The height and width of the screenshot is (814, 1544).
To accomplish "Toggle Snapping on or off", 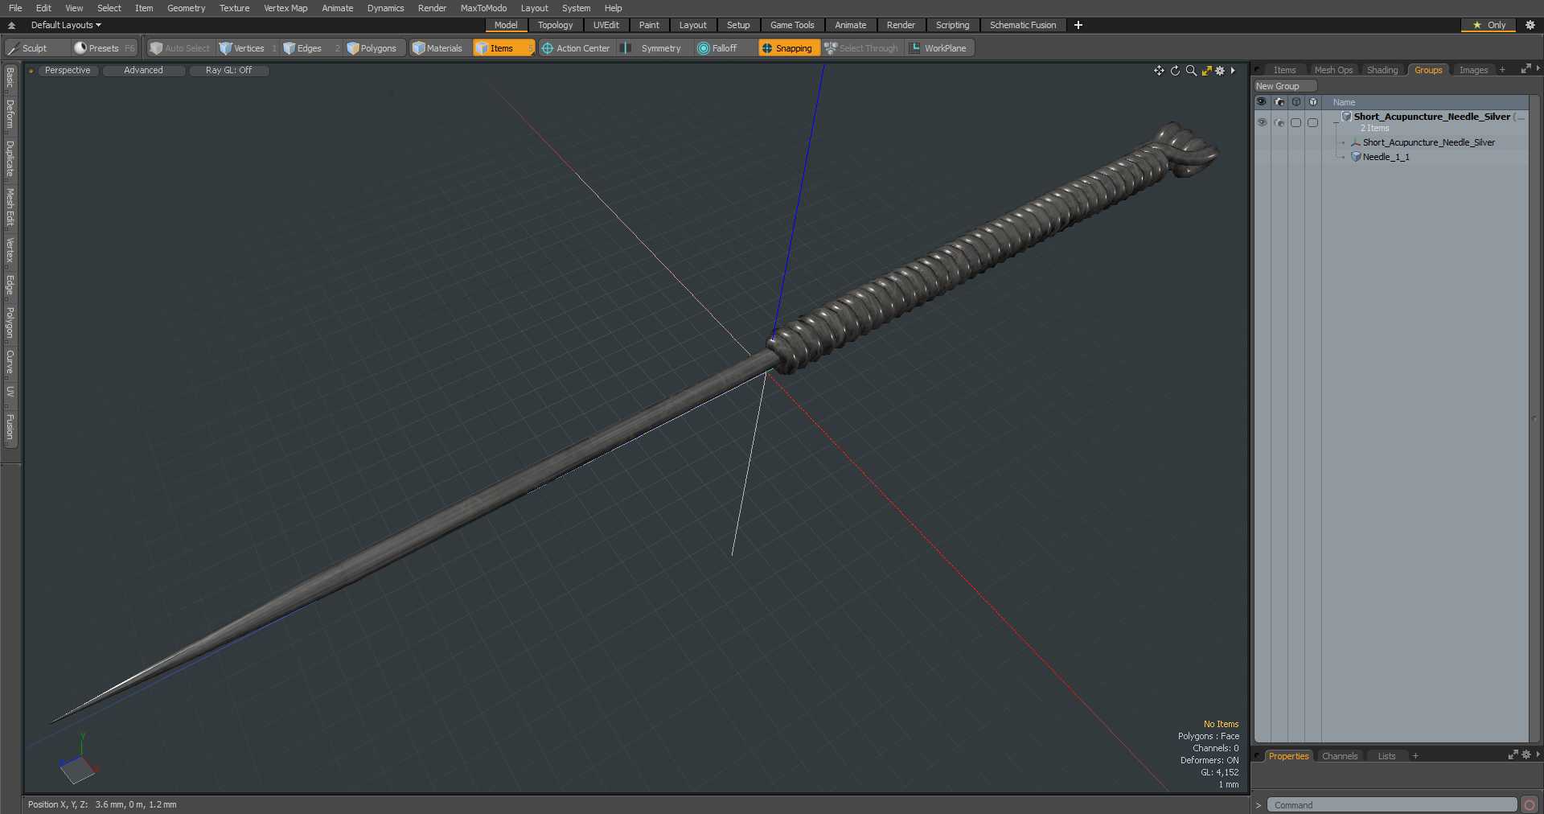I will click(x=788, y=48).
